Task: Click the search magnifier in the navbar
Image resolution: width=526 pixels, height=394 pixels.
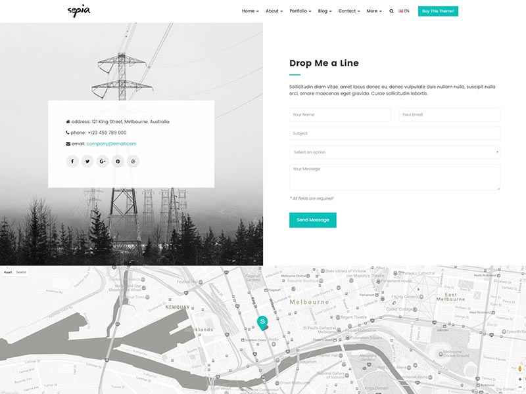Action: tap(392, 11)
